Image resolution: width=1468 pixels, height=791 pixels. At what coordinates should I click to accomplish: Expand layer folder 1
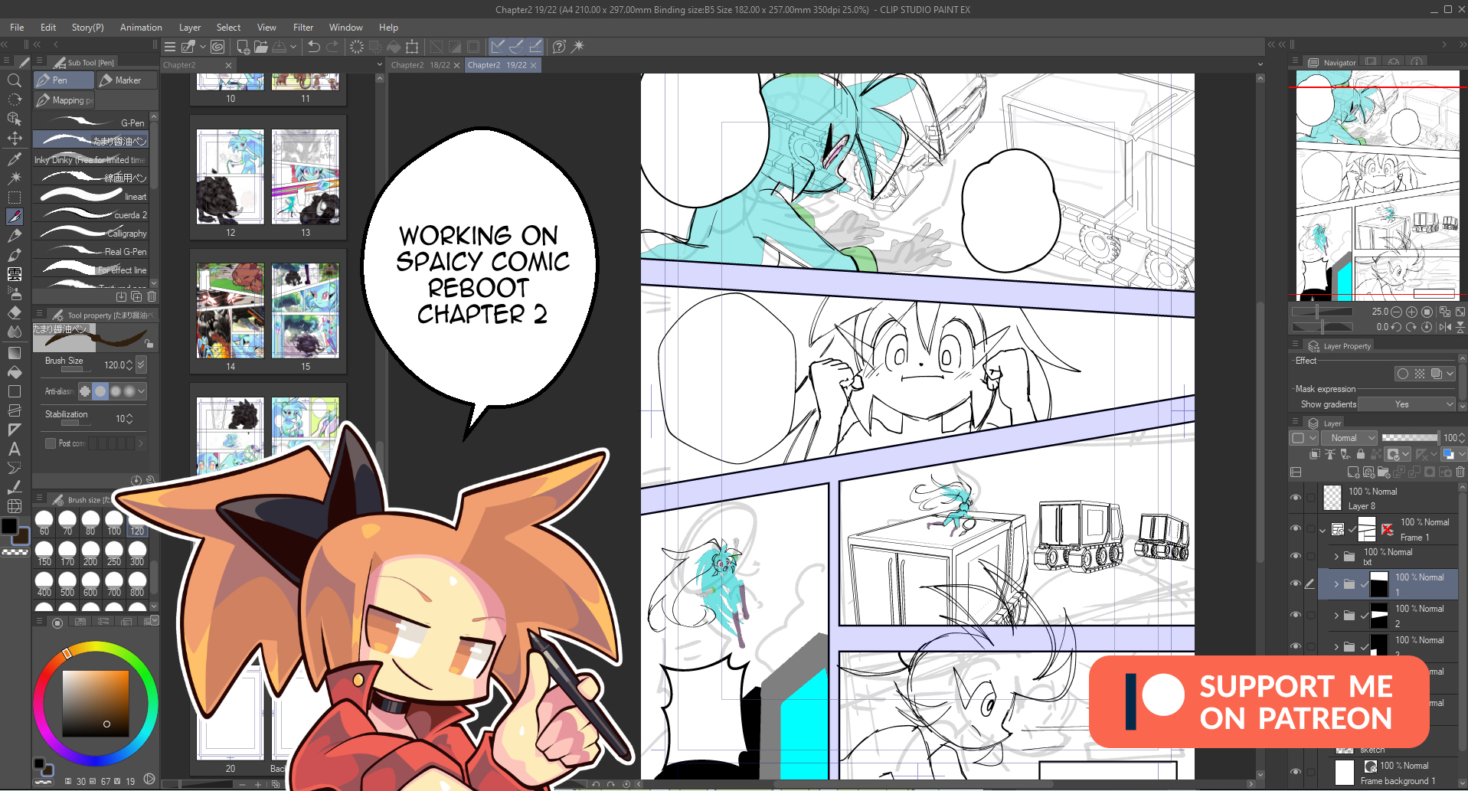coord(1337,584)
